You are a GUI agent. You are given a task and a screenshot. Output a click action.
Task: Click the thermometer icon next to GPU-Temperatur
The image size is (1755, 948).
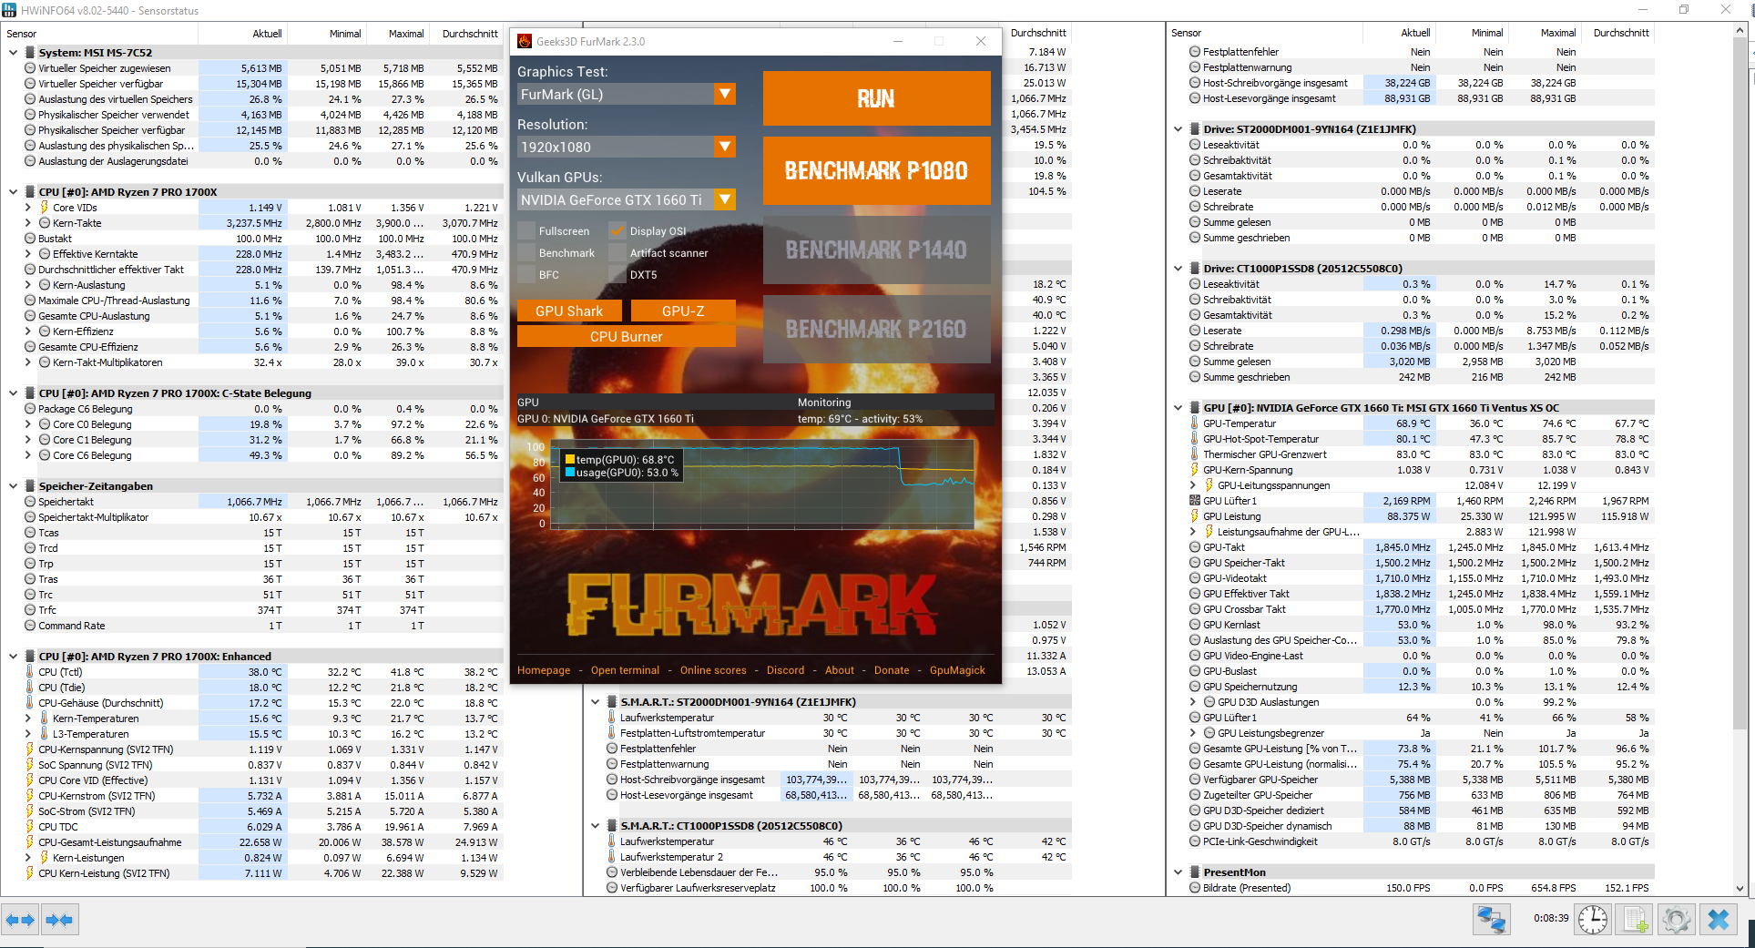pos(1195,423)
